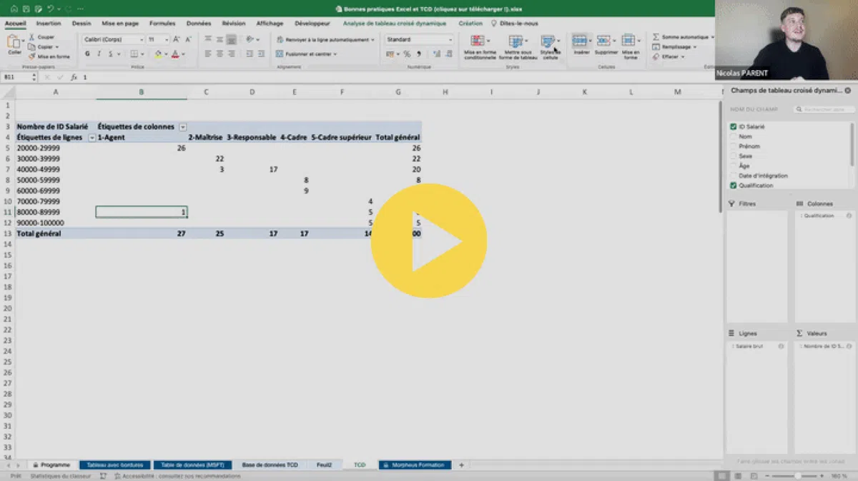Toggle italic formatting (I)
The image size is (858, 481).
coord(98,54)
